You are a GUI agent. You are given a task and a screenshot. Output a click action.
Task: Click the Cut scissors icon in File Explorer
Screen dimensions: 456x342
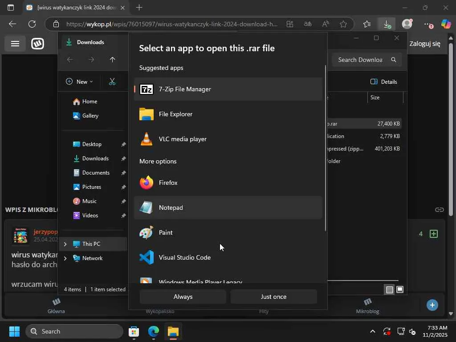click(112, 82)
